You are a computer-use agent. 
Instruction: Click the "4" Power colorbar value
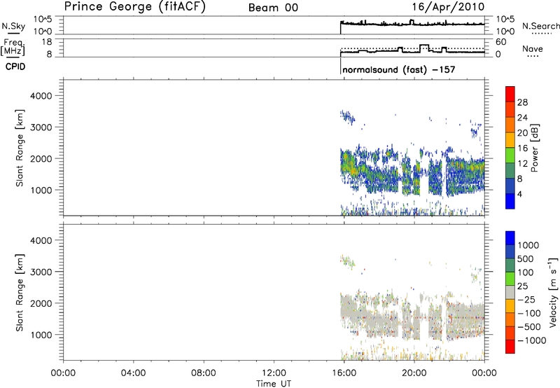tap(520, 194)
